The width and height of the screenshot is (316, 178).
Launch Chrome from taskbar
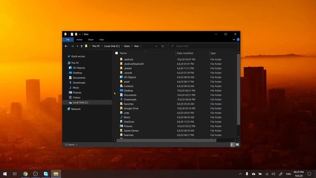coord(25,174)
